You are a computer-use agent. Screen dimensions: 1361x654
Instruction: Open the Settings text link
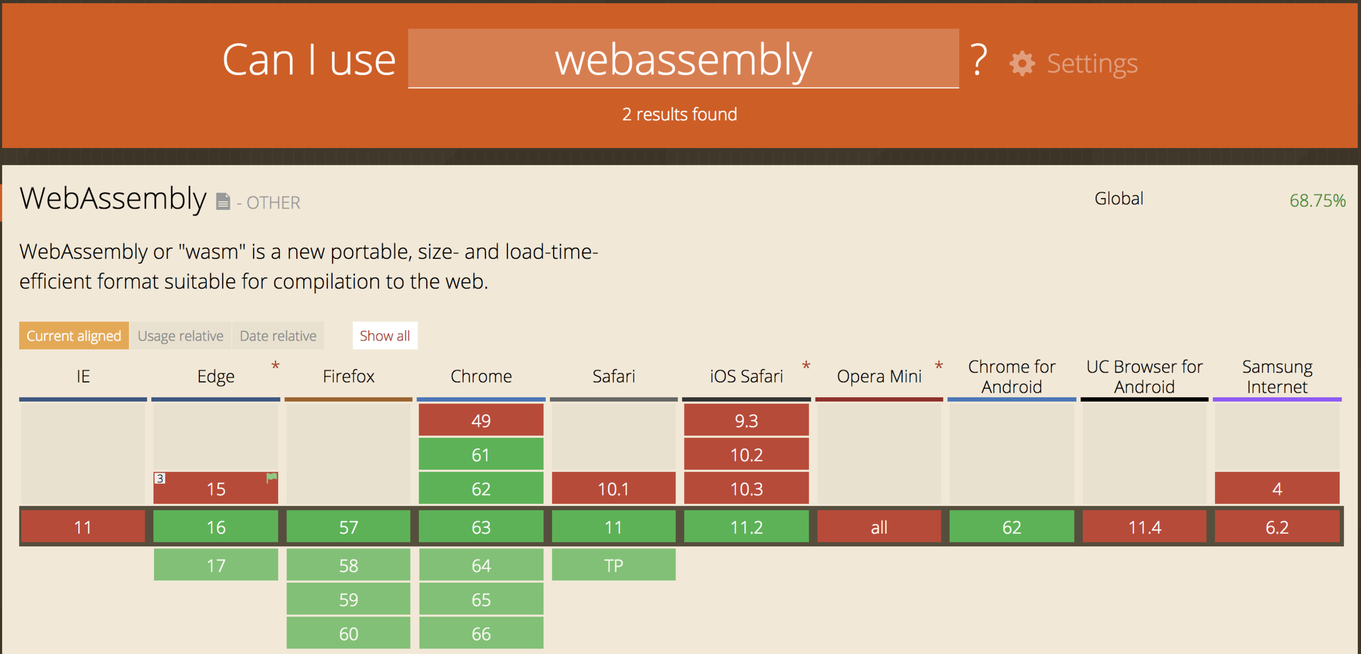click(1092, 64)
